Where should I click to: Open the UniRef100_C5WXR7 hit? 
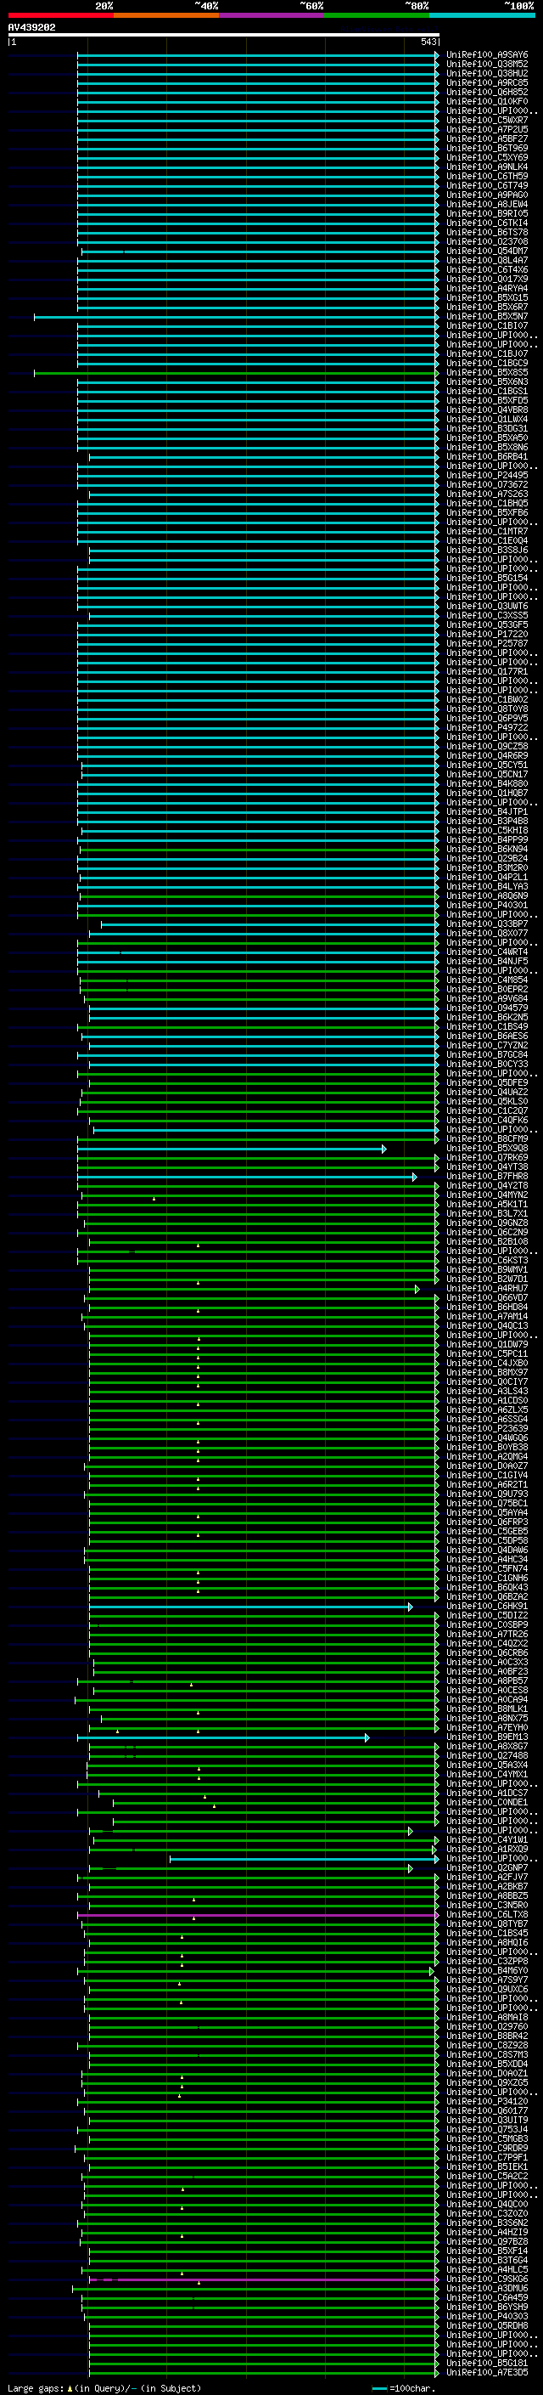487,120
